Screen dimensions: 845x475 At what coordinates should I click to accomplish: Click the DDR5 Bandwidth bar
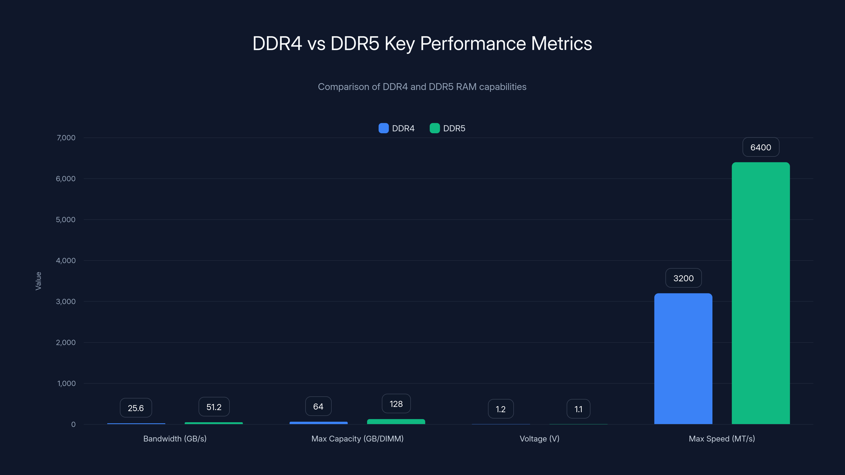pos(214,423)
